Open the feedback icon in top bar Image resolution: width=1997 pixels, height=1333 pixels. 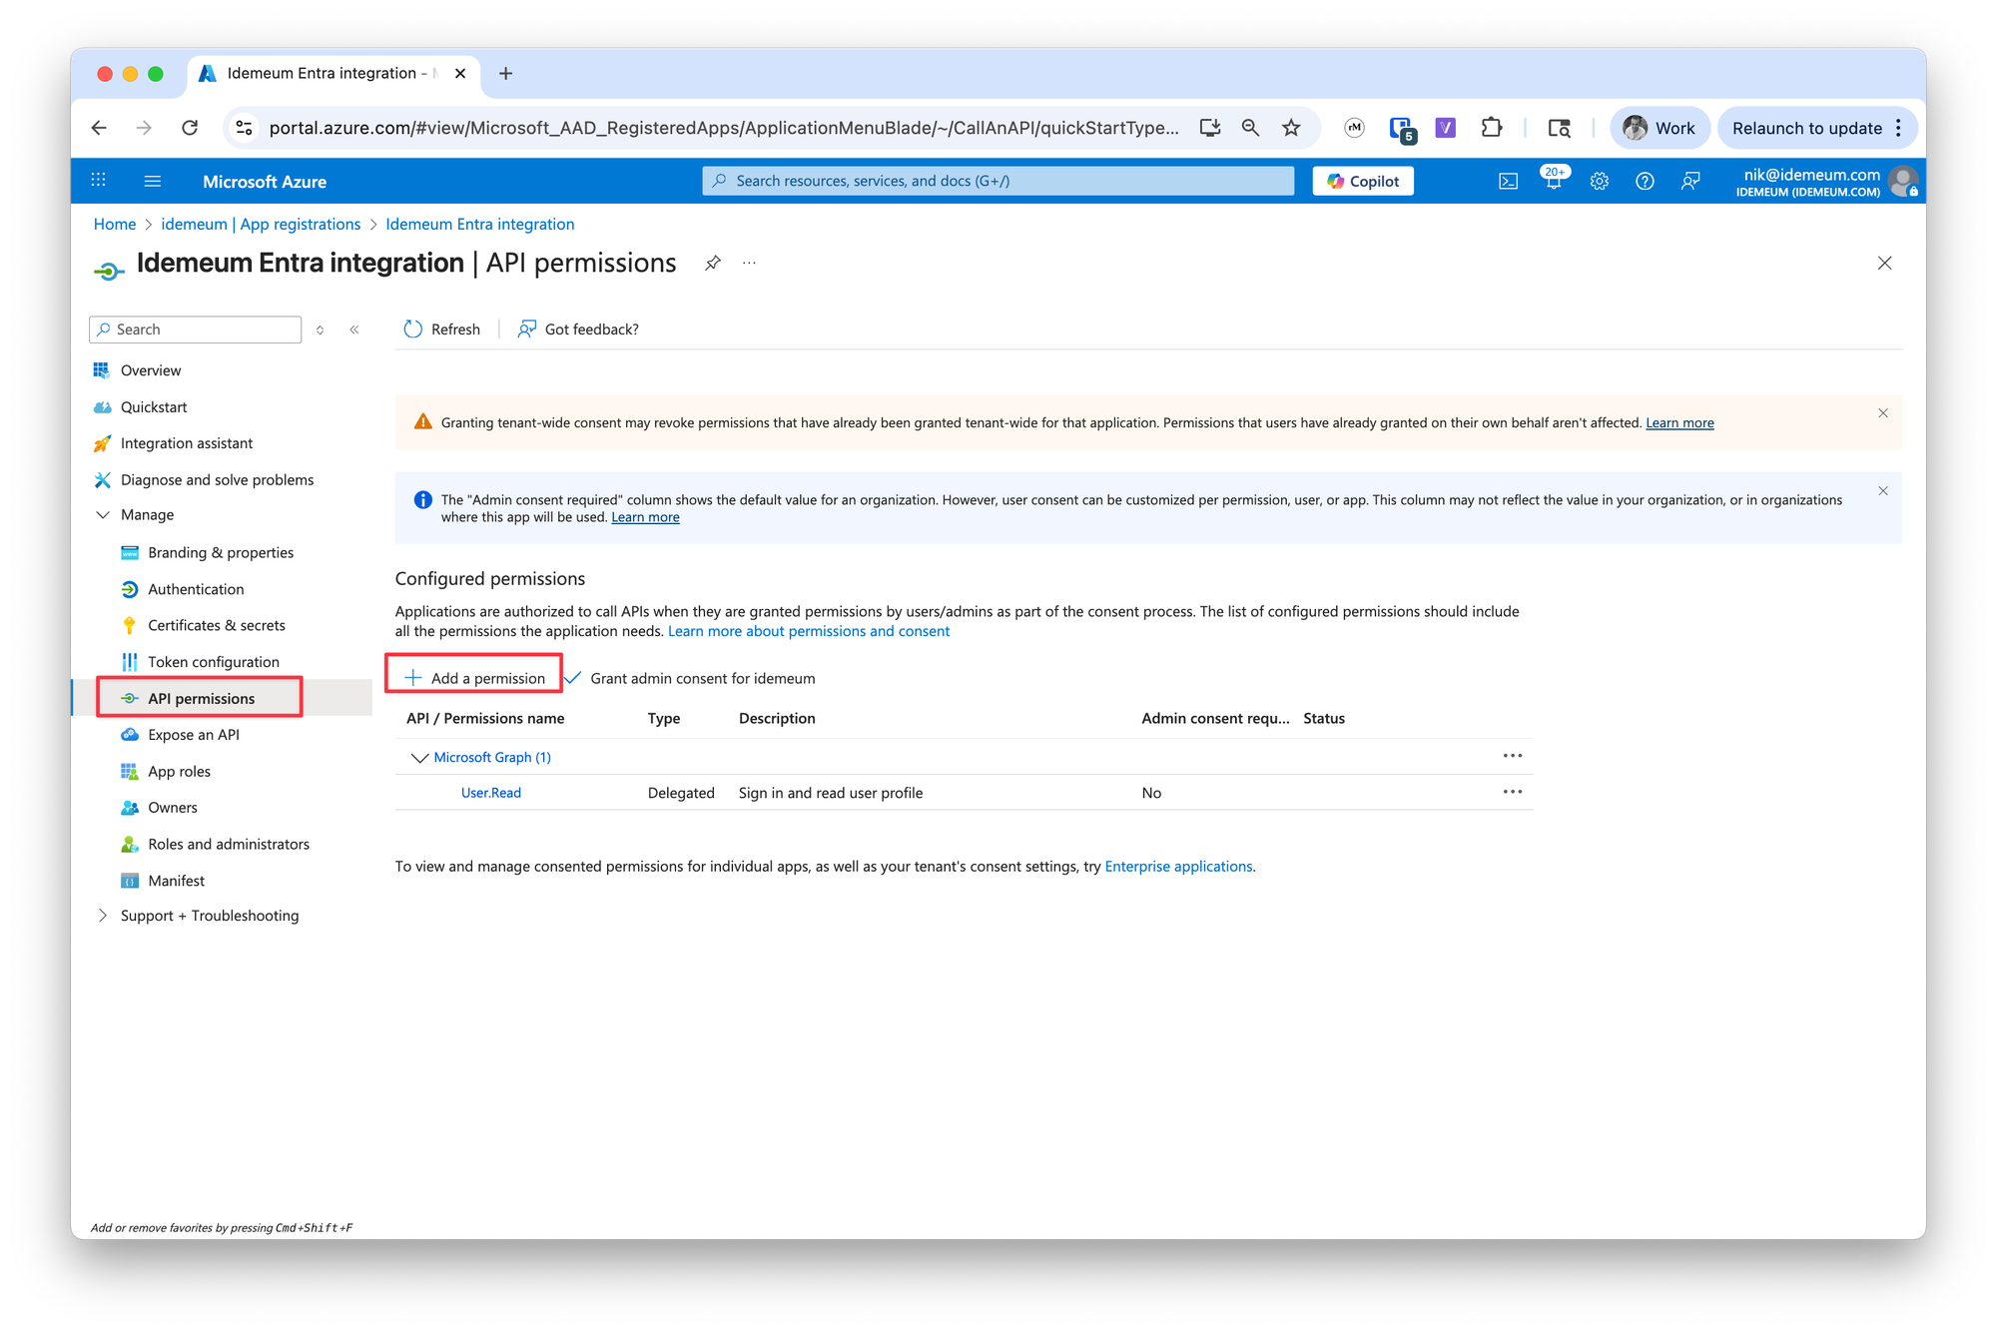tap(1690, 181)
